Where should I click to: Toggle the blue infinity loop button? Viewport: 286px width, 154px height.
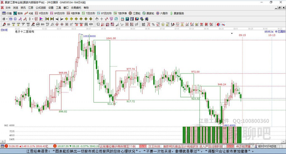pos(223,24)
